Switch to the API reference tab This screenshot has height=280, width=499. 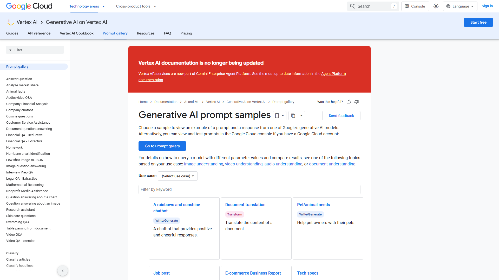click(39, 33)
